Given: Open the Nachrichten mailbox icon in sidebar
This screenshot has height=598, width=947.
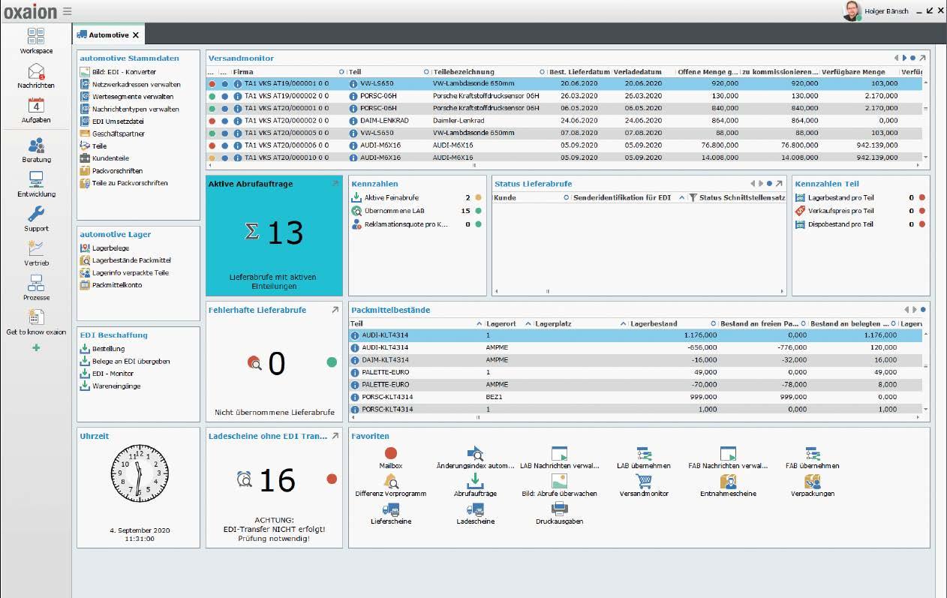Looking at the screenshot, I should tap(36, 72).
